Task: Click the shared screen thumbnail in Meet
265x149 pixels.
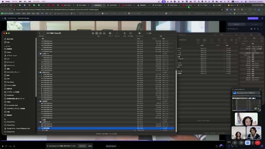Action: coord(246,103)
